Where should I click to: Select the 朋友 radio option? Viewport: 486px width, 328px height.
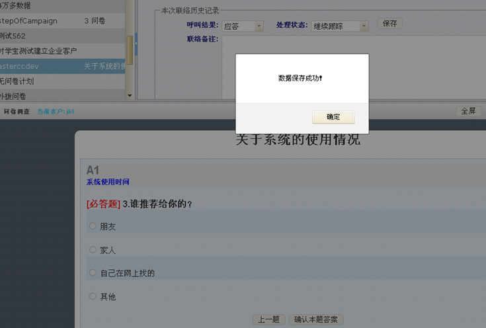(x=93, y=226)
